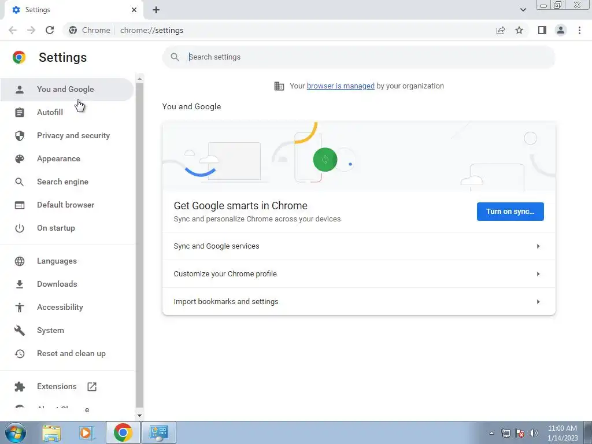Viewport: 592px width, 444px height.
Task: Open Search engine settings
Action: click(x=67, y=182)
